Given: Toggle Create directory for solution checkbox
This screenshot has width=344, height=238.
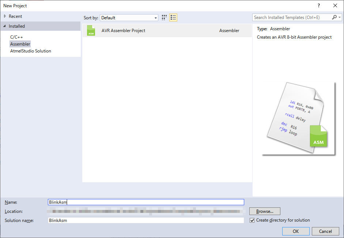Looking at the screenshot, I should click(x=252, y=220).
